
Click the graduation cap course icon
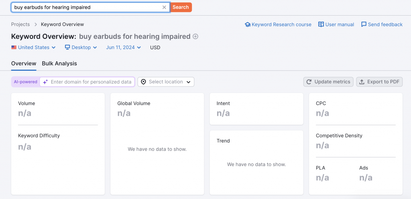(247, 24)
